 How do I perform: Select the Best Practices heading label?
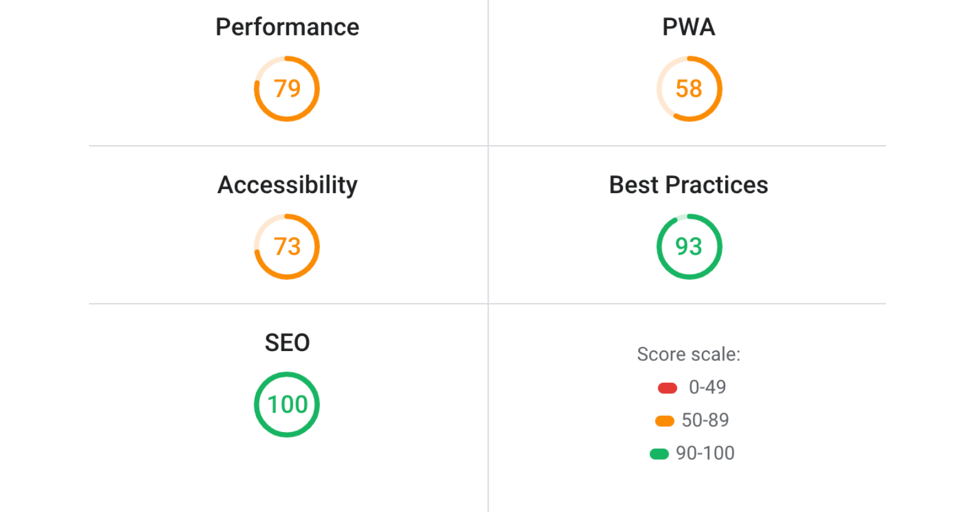click(x=689, y=185)
